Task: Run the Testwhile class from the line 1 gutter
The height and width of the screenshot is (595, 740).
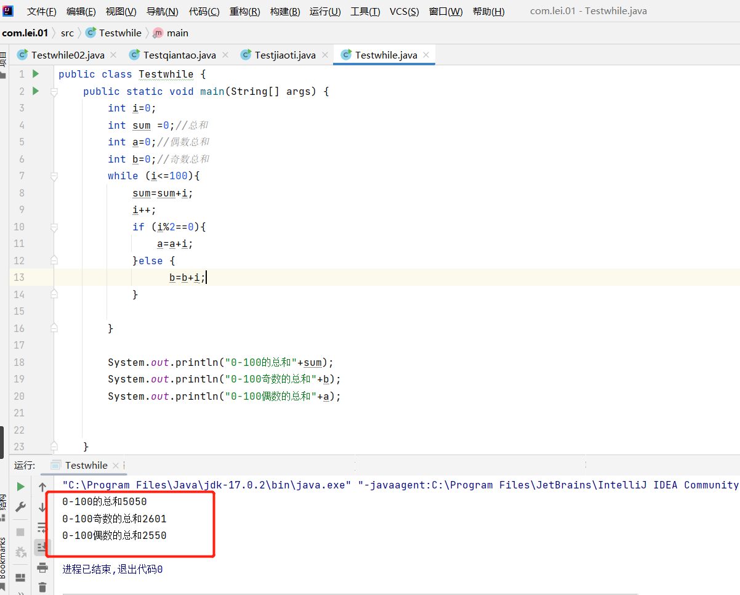Action: pos(36,74)
